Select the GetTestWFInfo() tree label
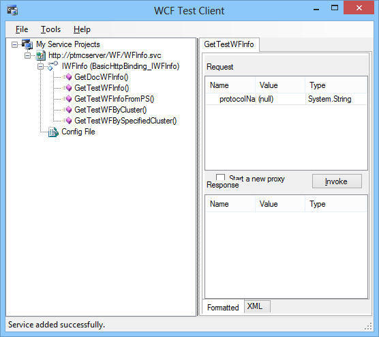 [x=102, y=88]
